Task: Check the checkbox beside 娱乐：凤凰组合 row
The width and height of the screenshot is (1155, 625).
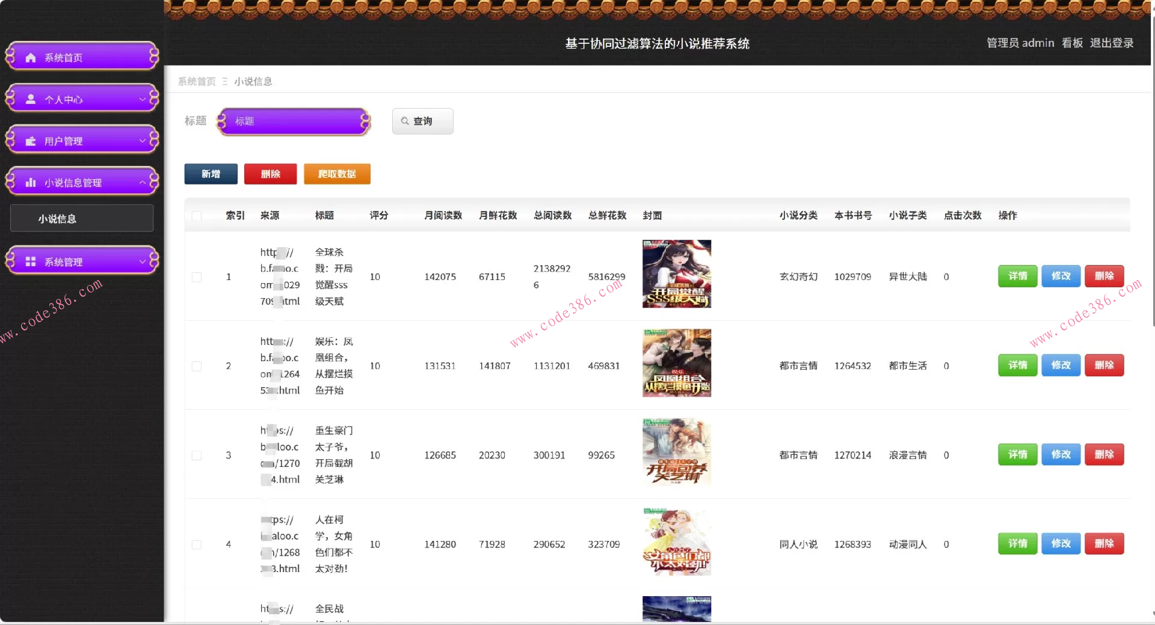Action: [196, 365]
